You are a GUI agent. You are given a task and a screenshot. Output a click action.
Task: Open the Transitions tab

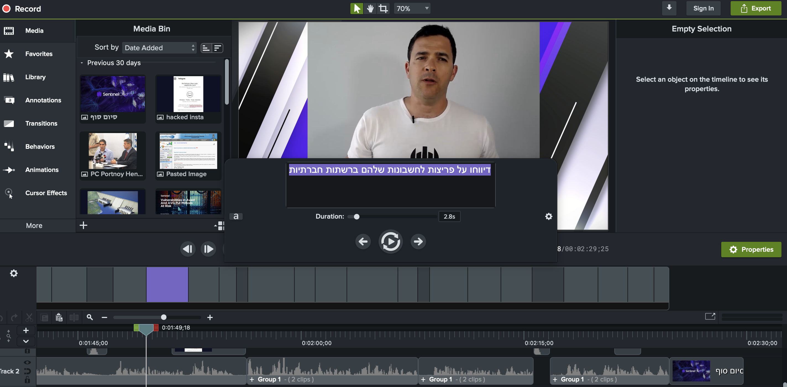(x=41, y=123)
